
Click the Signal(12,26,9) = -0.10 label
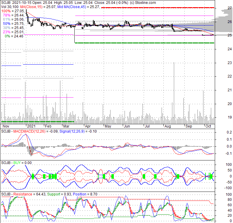(x=78, y=131)
